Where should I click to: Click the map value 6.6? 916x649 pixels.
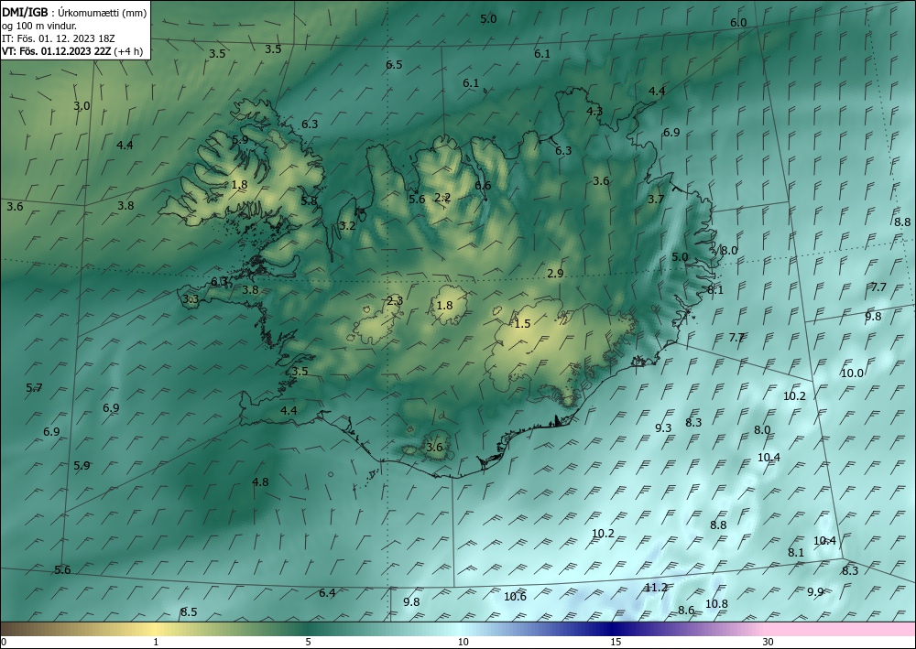pyautogui.click(x=483, y=186)
